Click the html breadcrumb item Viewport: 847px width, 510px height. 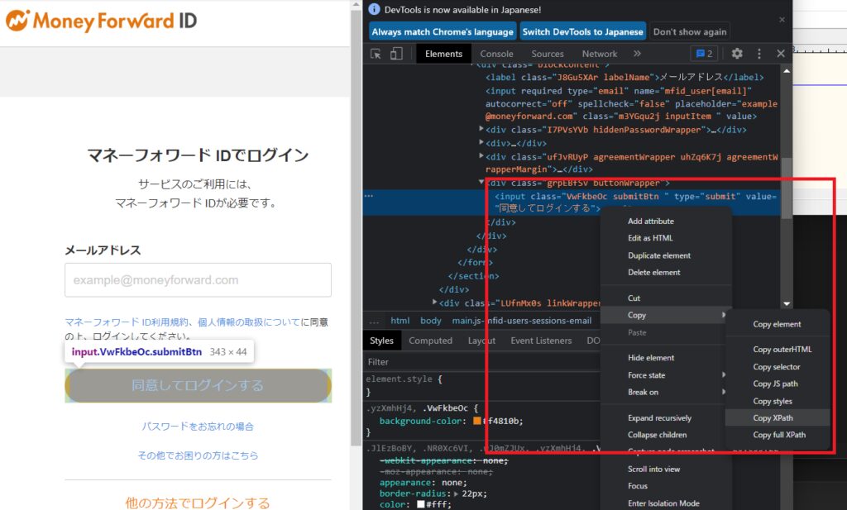(x=400, y=321)
